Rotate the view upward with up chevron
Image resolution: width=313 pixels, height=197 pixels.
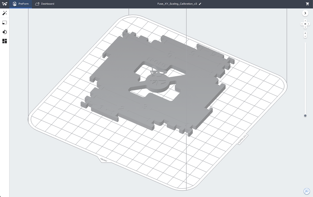[x=305, y=21]
